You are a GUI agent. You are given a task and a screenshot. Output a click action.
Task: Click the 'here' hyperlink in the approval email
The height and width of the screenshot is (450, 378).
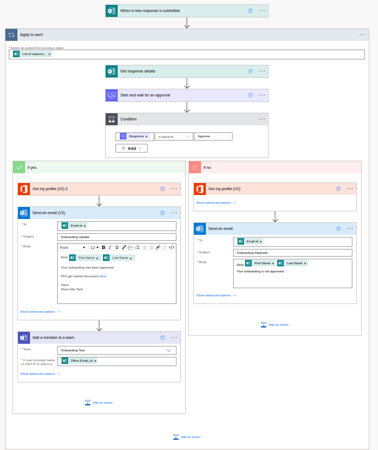click(x=102, y=276)
